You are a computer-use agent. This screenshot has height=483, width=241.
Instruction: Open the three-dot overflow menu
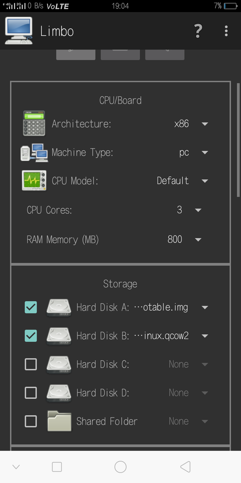226,31
